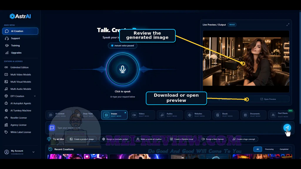
Task: Choose the Create a logo concept idea
Action: coord(244,139)
